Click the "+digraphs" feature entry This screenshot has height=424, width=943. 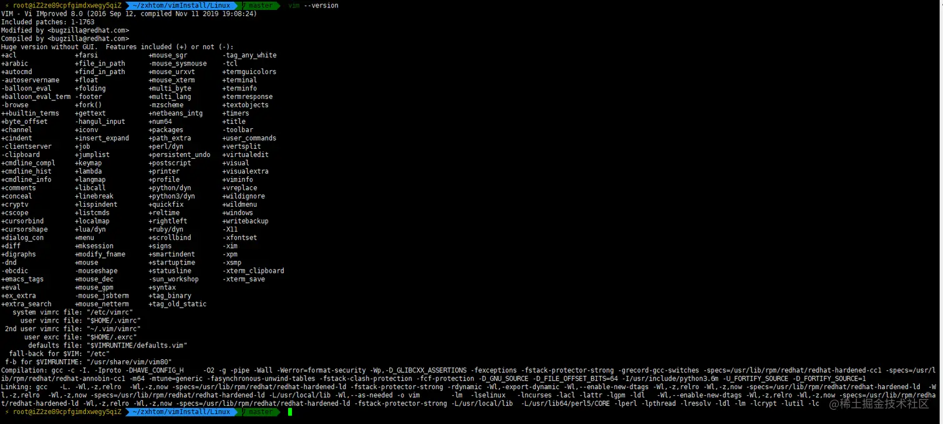coord(19,254)
